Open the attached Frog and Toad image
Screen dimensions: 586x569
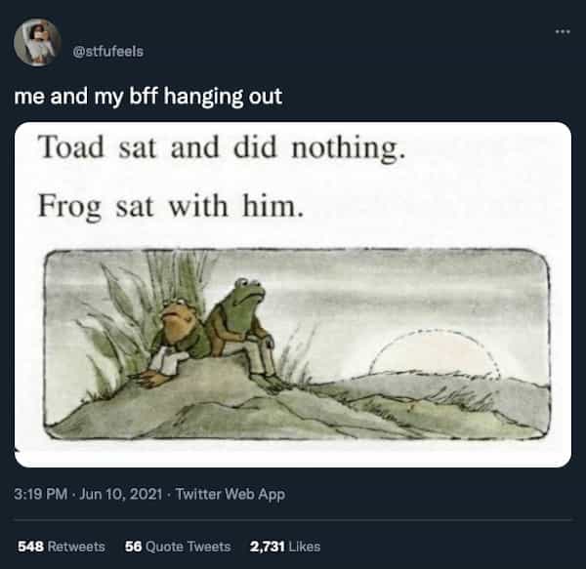click(x=293, y=294)
